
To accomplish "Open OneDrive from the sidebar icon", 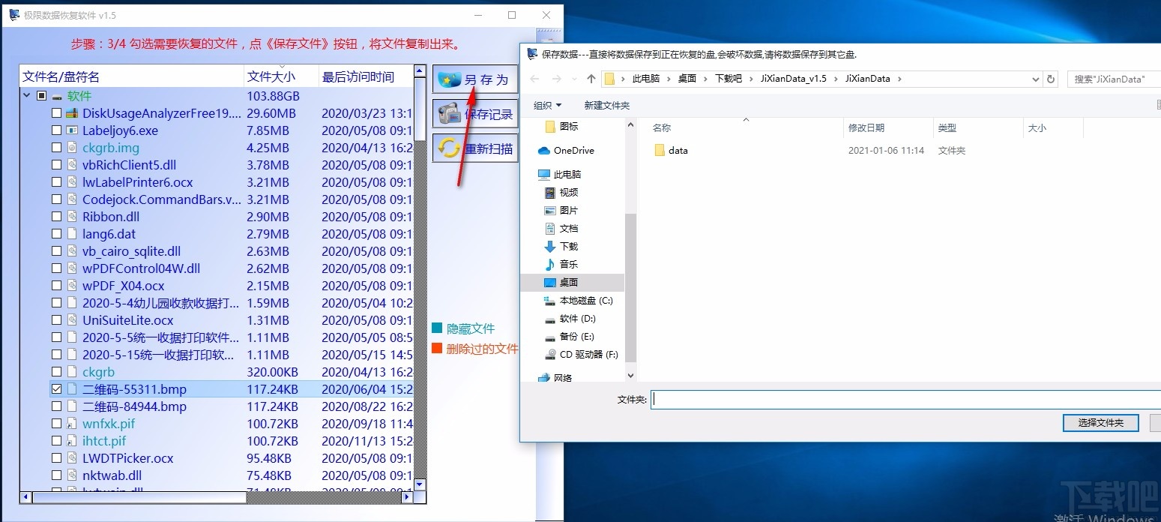I will 544,150.
